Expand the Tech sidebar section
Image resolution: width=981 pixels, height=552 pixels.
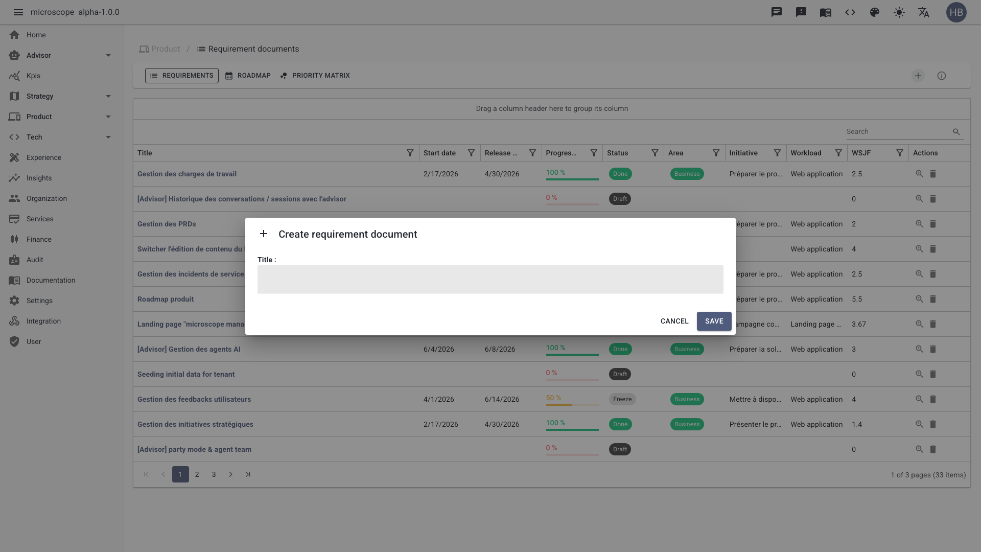pyautogui.click(x=61, y=137)
